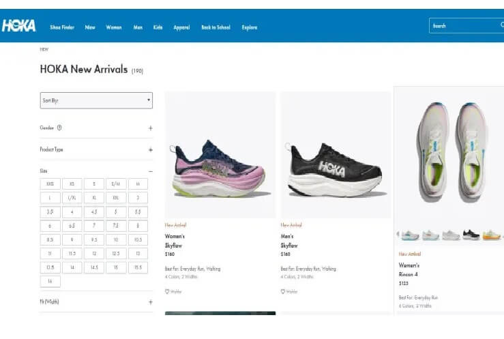Image resolution: width=504 pixels, height=339 pixels.
Task: Open the Women's Rincon 4 product title
Action: pos(409,269)
